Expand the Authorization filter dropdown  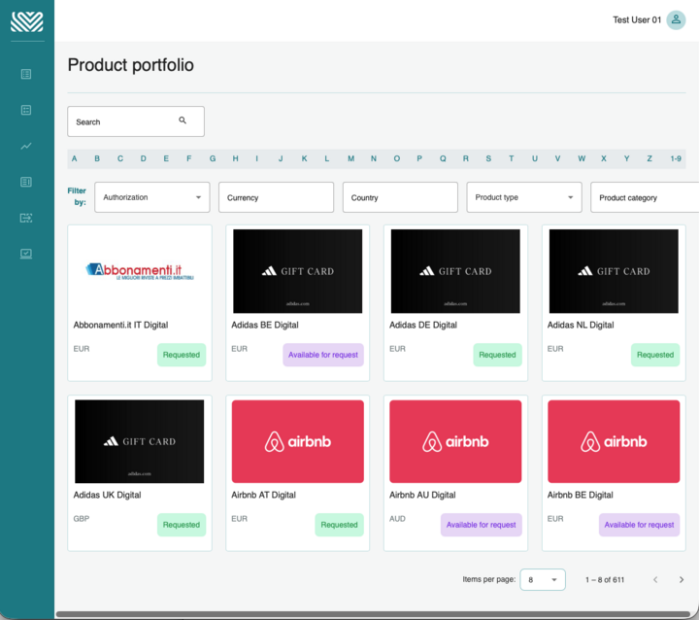point(152,197)
